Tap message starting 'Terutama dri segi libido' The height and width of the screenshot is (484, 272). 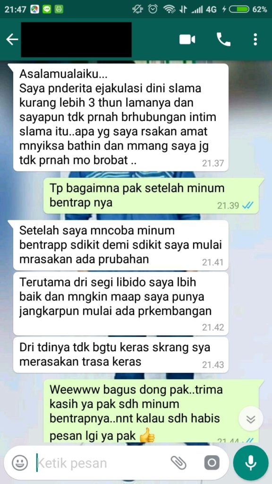pyautogui.click(x=120, y=303)
